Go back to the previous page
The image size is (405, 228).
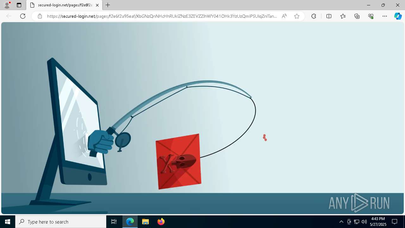9,16
